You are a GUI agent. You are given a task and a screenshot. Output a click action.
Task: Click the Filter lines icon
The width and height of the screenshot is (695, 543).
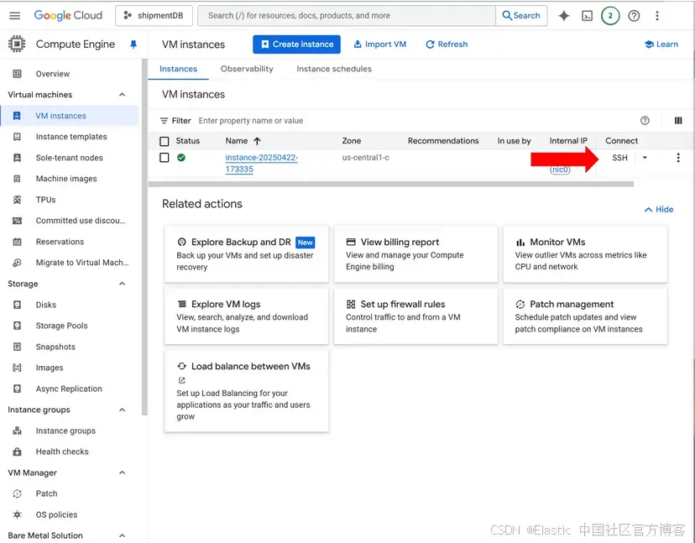pos(164,121)
